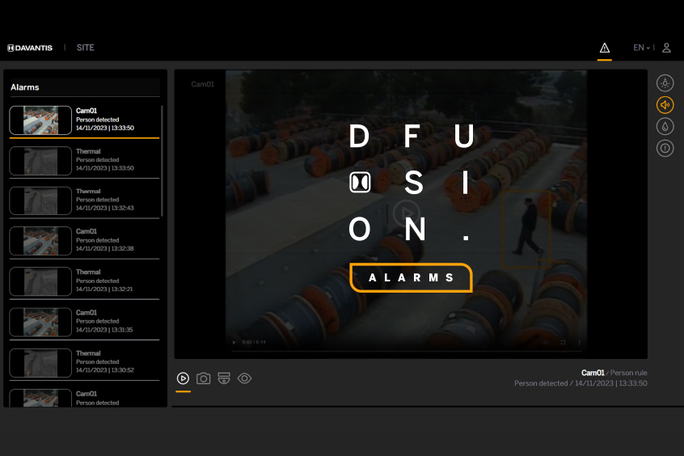Viewport: 684px width, 456px height.
Task: Click the exclamation alert circle icon
Action: click(665, 149)
